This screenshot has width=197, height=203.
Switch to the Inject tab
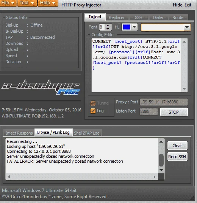[95, 17]
